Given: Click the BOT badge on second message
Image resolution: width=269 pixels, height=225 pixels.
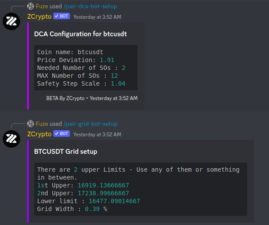Looking at the screenshot, I should pos(62,133).
